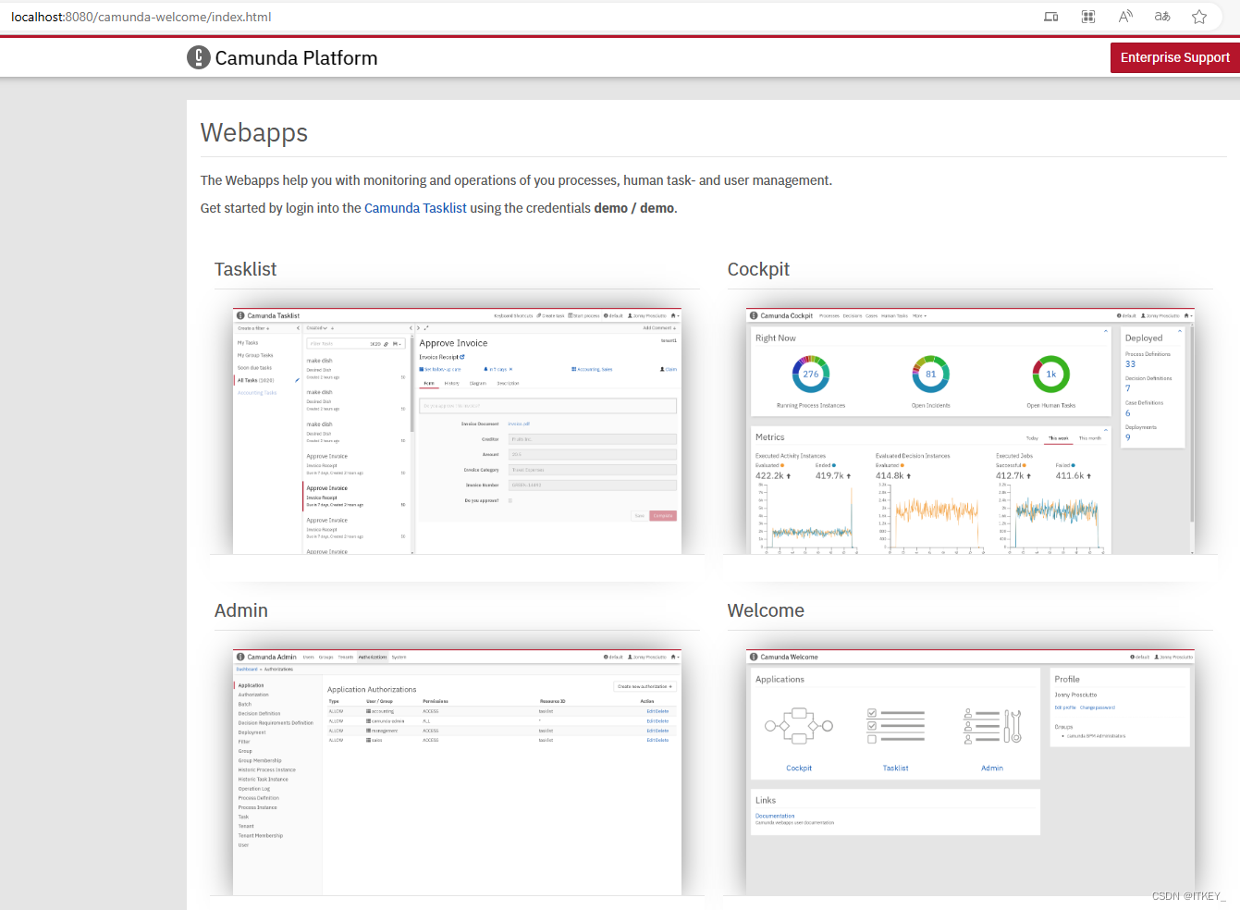
Task: Open the Camunda Tasklist link
Action: point(415,208)
